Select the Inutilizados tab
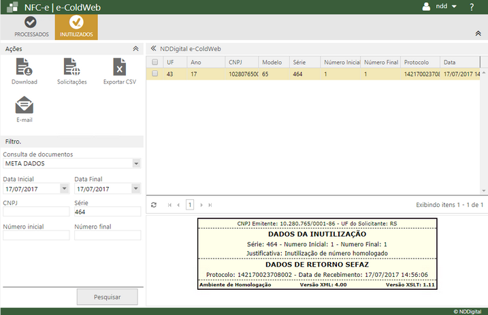This screenshot has width=488, height=315. tap(76, 27)
